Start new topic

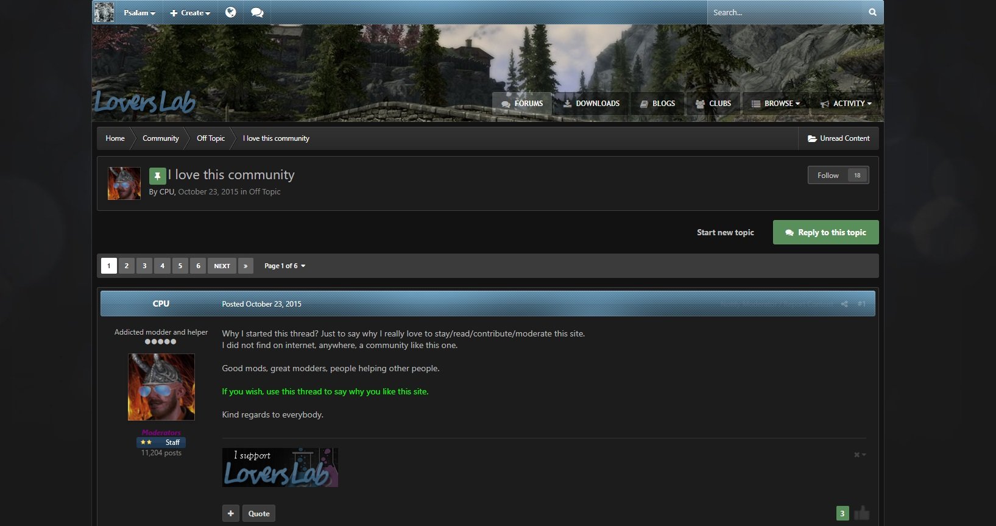(725, 232)
